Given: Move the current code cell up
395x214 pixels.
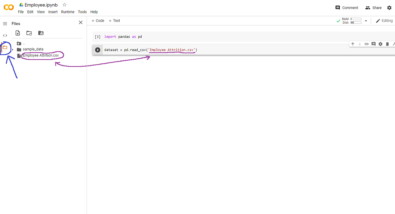Looking at the screenshot, I should 352,44.
